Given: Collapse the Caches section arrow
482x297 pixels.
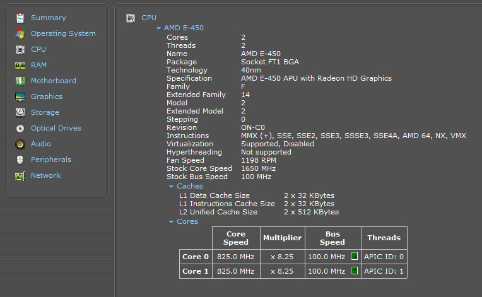Looking at the screenshot, I should (172, 187).
